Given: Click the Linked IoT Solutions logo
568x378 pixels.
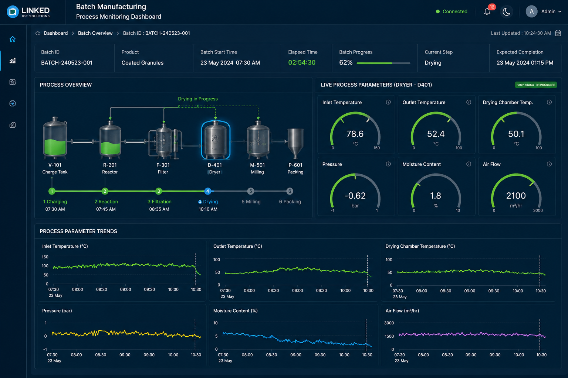Looking at the screenshot, I should [28, 12].
